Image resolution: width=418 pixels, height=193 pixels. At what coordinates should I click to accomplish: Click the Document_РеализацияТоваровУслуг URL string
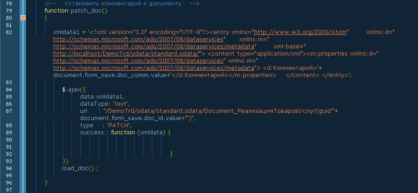[x=219, y=111]
